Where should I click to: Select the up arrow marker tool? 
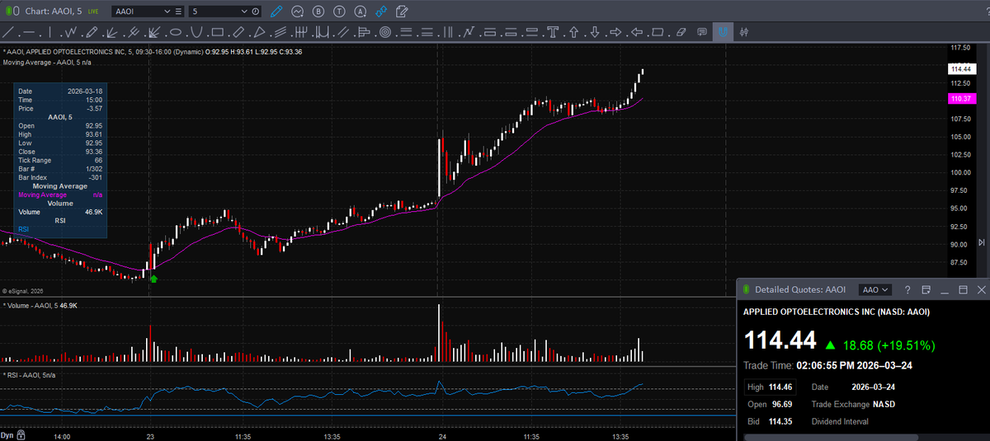point(573,33)
